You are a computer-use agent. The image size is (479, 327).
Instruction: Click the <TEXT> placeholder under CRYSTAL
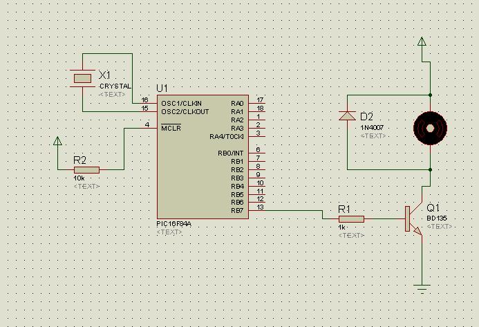(x=112, y=95)
